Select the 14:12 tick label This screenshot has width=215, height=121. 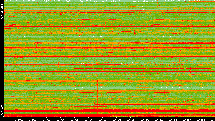tap(173, 120)
